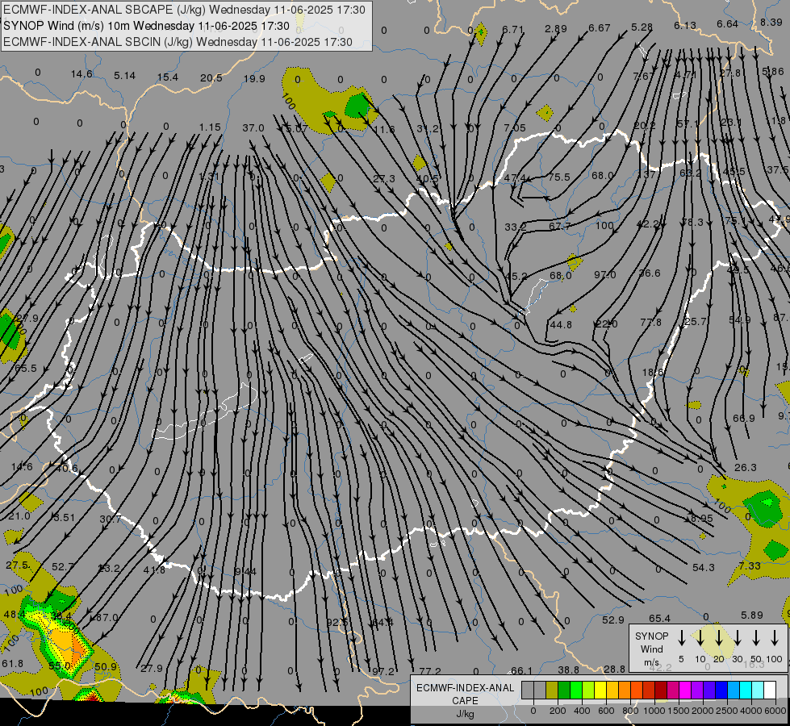Click the 20.5 value on the map

[211, 77]
